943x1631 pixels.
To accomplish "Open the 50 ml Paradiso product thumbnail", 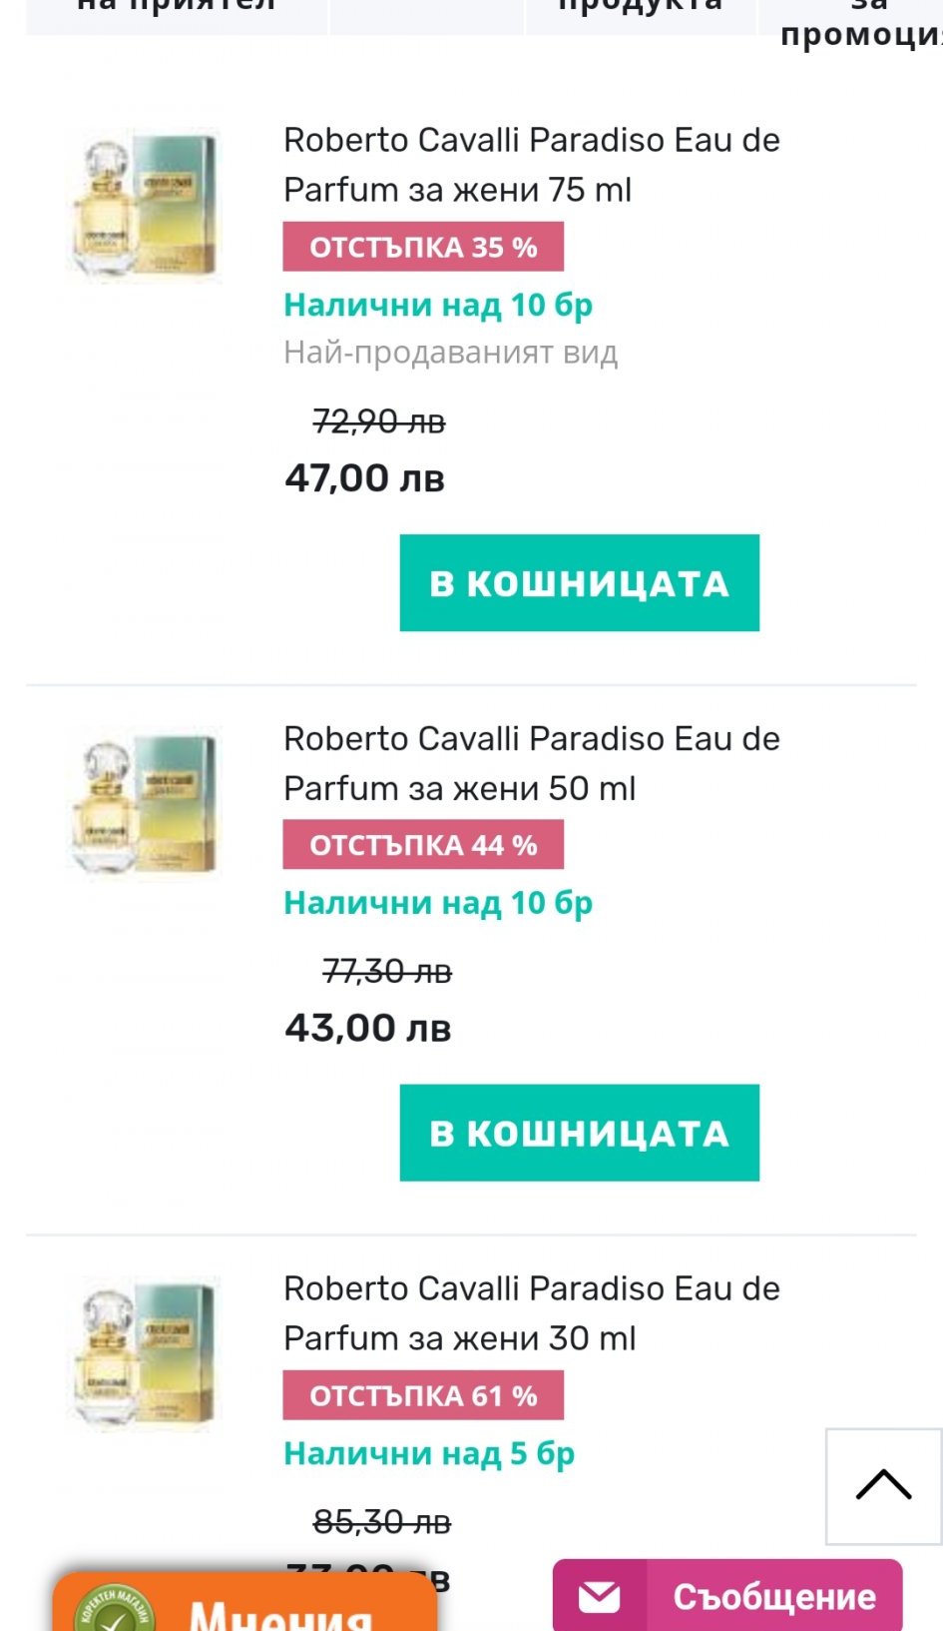I will point(144,804).
